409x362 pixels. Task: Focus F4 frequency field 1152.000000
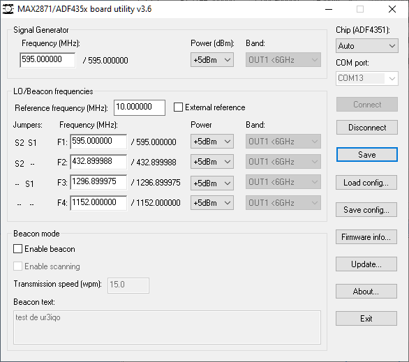98,203
